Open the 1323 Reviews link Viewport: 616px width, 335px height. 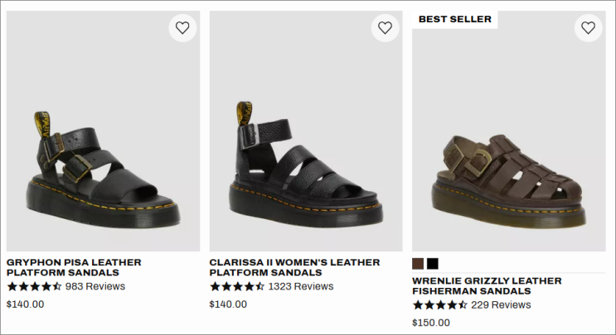pyautogui.click(x=301, y=286)
